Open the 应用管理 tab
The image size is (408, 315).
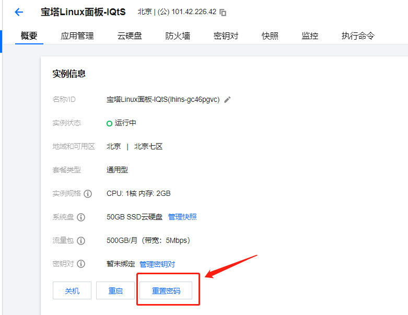tap(77, 36)
